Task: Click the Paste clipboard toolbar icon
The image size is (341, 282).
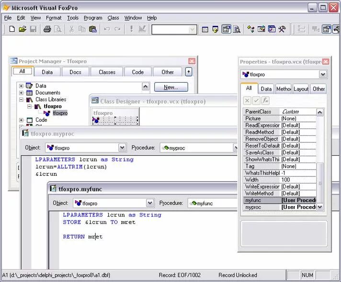Action: pyautogui.click(x=92, y=29)
